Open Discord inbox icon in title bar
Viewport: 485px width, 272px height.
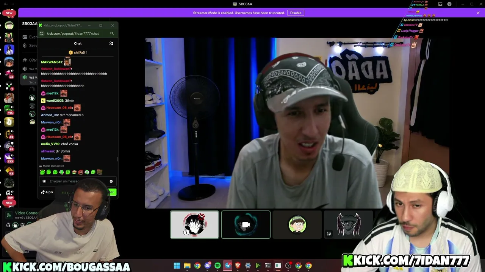(x=440, y=4)
